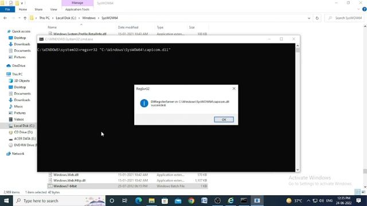Sort by Date modified column
Image resolution: width=367 pixels, height=206 pixels.
click(128, 27)
